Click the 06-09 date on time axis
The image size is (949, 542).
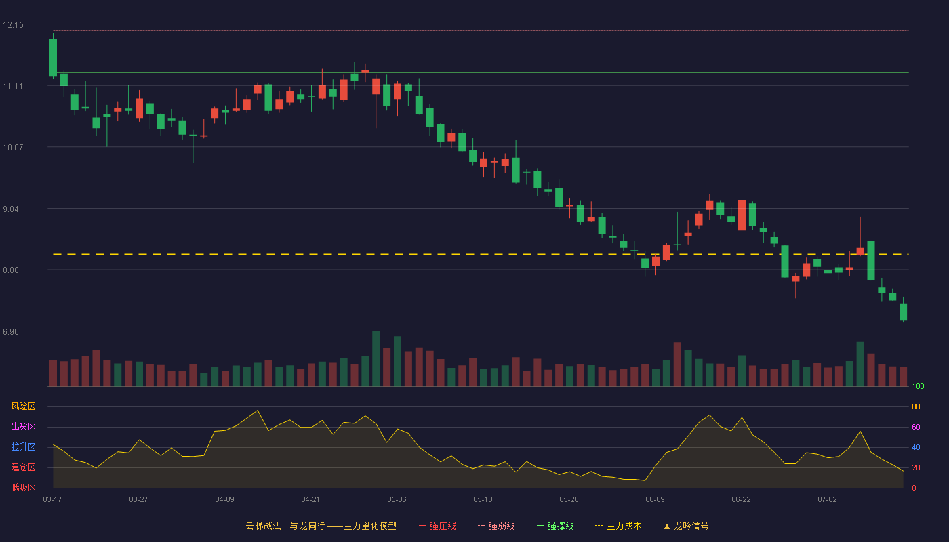[x=655, y=499]
